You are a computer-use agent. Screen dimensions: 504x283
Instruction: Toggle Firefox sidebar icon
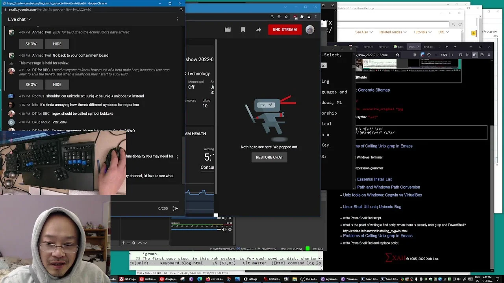pyautogui.click(x=475, y=55)
